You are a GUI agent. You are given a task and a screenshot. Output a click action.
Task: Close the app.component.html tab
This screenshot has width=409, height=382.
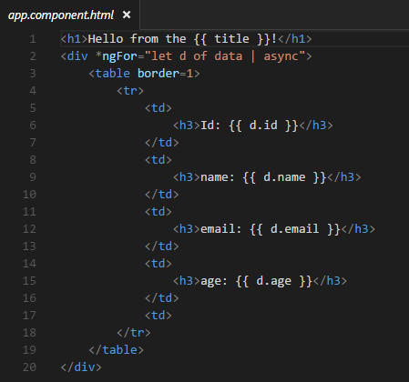coord(127,15)
